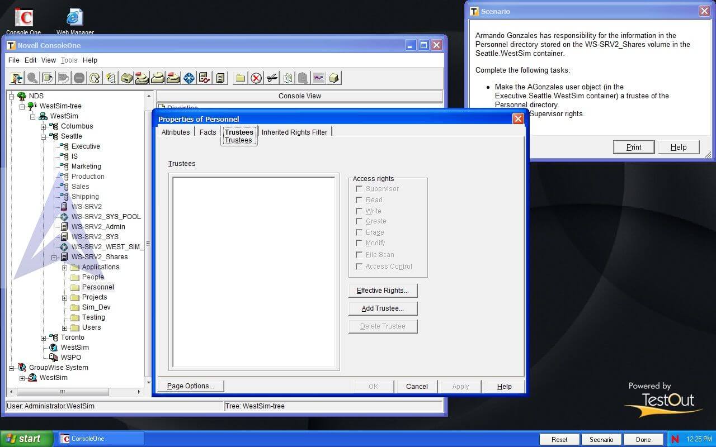
Task: Click the greyed round stop toolbar icon
Action: pos(79,78)
